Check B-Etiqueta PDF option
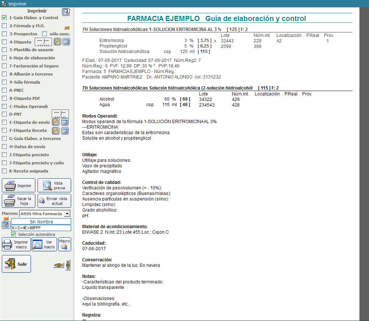The image size is (369, 321). pos(4,98)
